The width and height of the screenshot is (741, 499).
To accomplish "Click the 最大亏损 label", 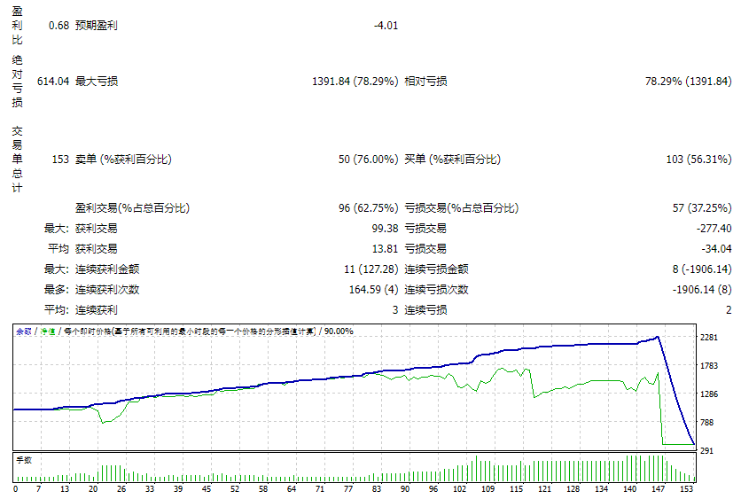I will coord(97,82).
